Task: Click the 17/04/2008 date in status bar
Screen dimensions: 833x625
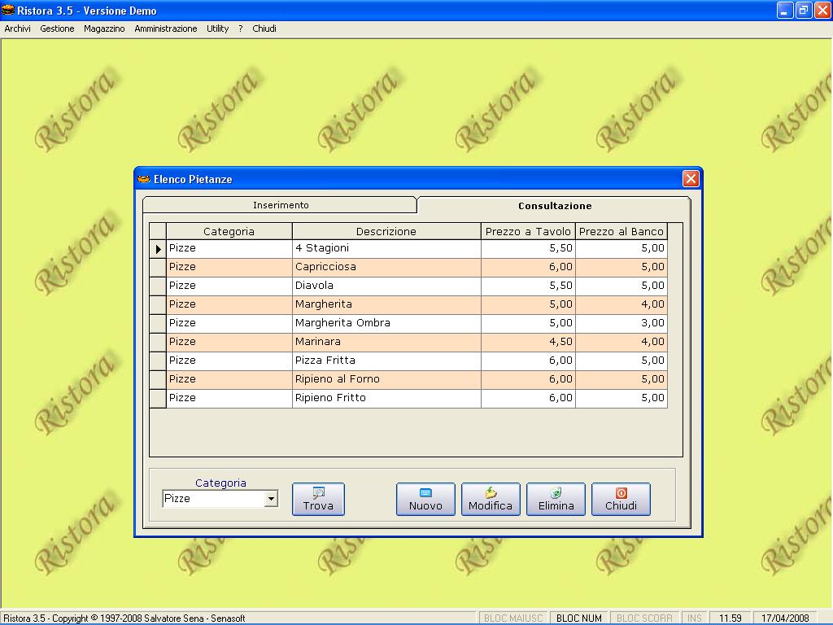Action: [x=785, y=618]
